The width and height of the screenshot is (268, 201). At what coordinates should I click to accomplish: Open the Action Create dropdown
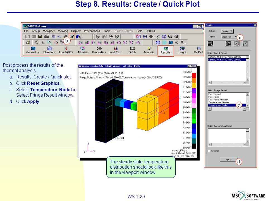(227, 31)
